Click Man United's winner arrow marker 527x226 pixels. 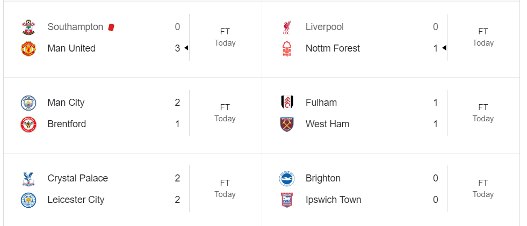186,48
